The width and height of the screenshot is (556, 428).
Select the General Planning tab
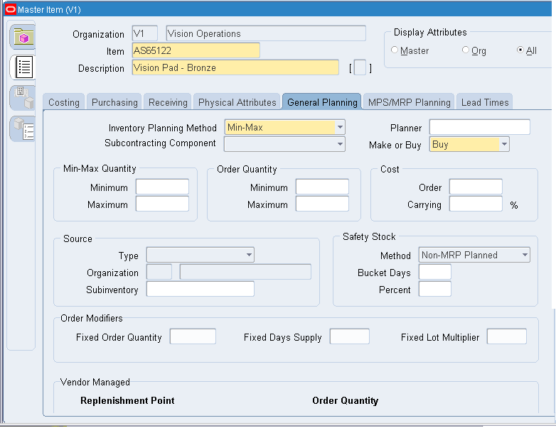pos(322,102)
